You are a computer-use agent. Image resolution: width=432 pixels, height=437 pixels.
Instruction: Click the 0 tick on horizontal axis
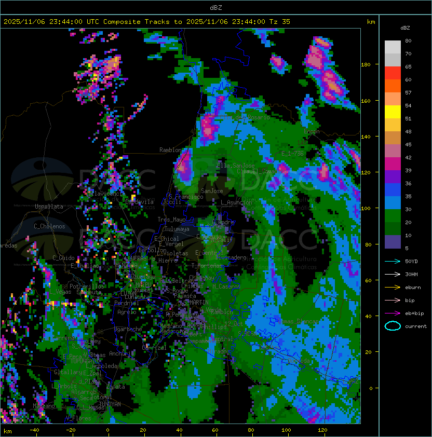pyautogui.click(x=107, y=430)
